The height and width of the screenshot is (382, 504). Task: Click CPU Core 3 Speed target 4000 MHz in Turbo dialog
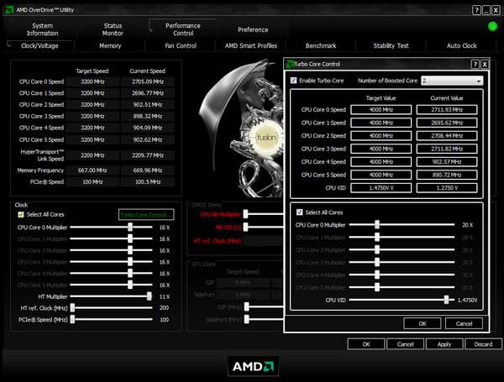pos(381,149)
